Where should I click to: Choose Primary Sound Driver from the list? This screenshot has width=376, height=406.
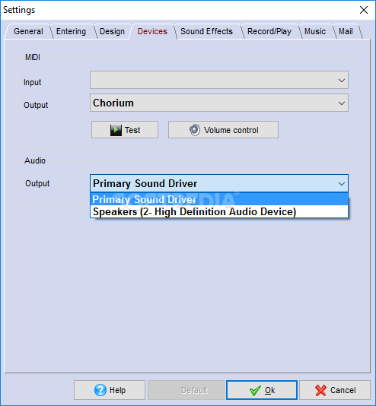pos(219,199)
